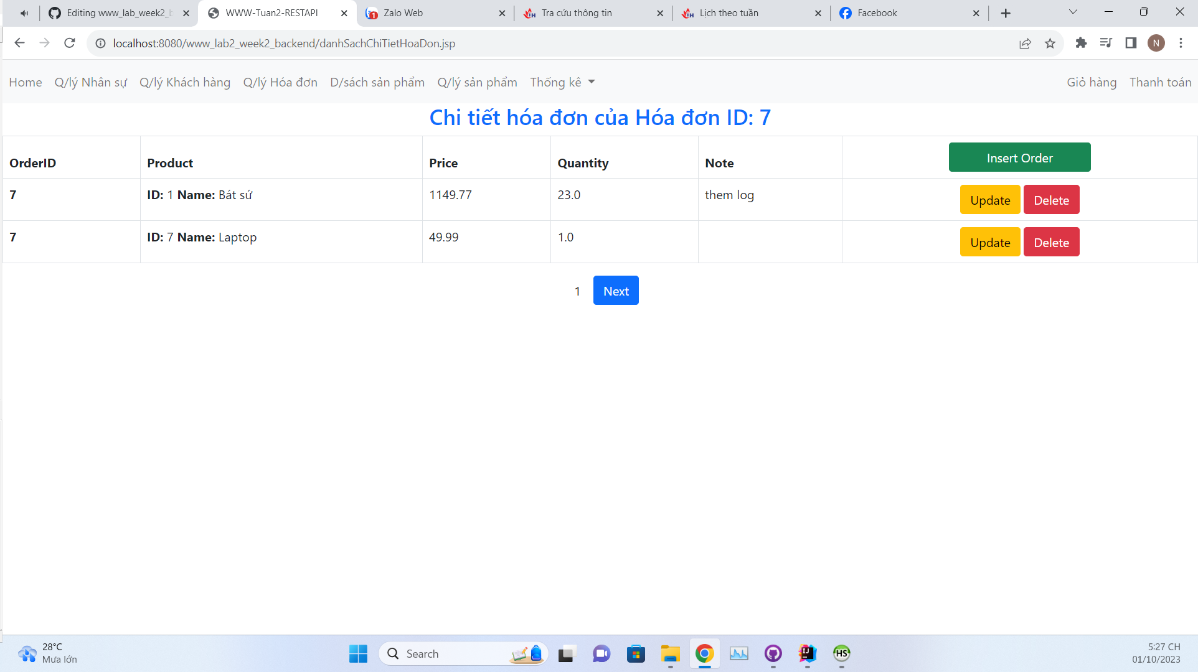Reload the current page
1198x672 pixels.
(69, 43)
